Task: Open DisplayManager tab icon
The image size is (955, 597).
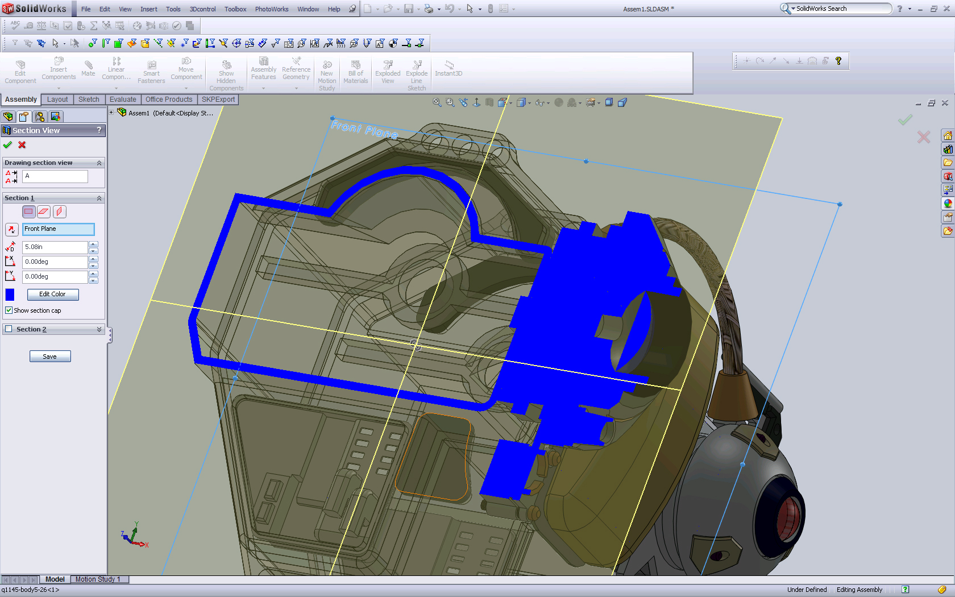Action: click(56, 117)
